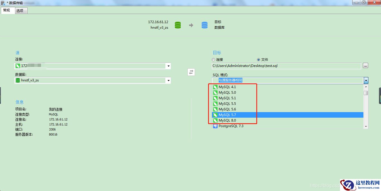Viewport: 381px width, 191px height.
Task: Click the MySQL 5.5 dolphin icon
Action: point(215,104)
